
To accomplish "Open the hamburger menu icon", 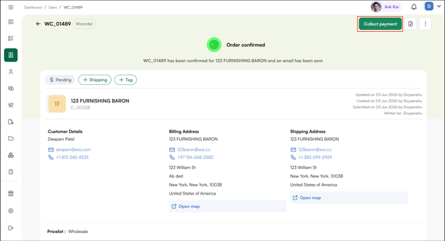I will point(11,7).
